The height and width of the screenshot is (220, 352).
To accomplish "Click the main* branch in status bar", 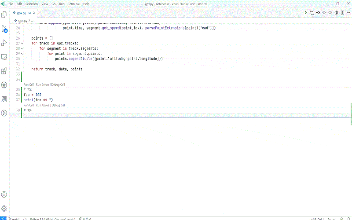I will (x=14, y=219).
